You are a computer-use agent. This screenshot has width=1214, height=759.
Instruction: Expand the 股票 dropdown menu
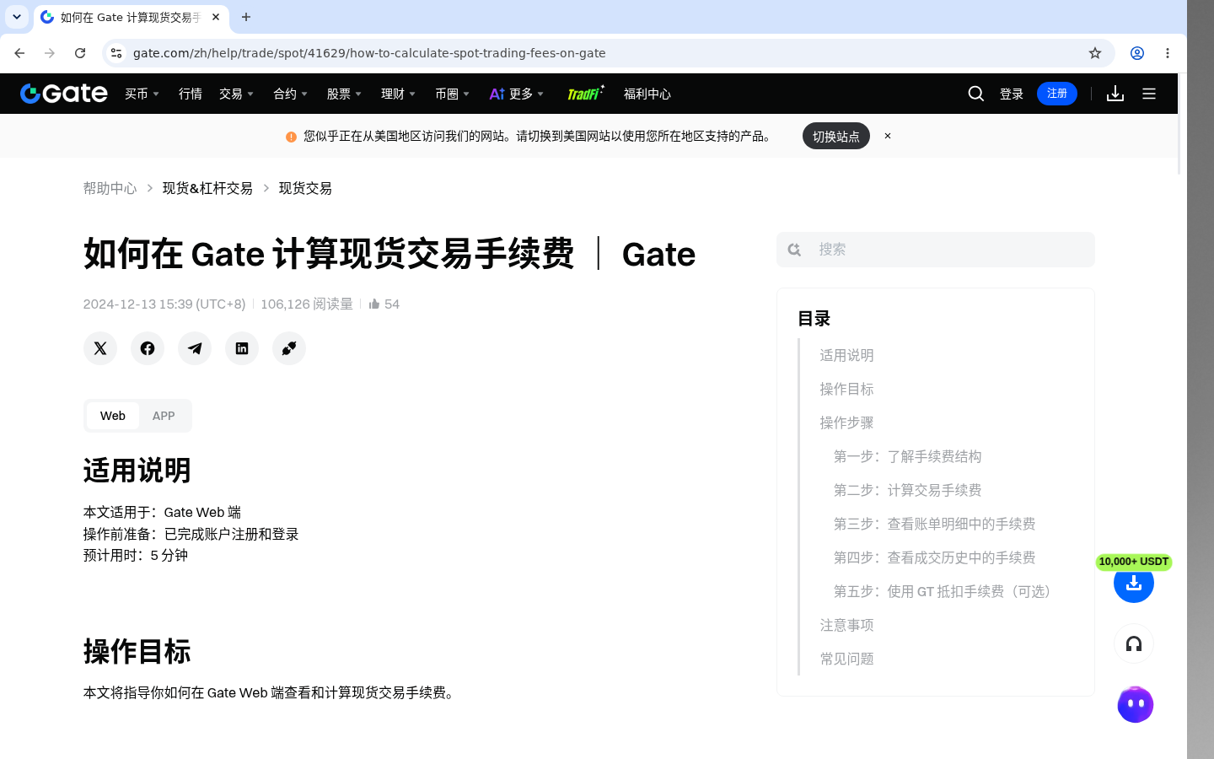coord(345,94)
